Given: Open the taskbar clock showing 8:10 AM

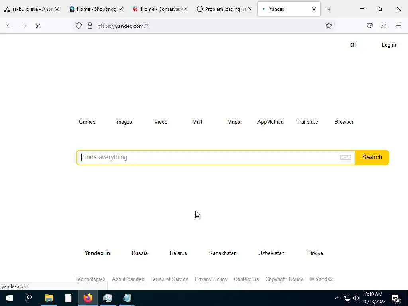Looking at the screenshot, I should 374,298.
